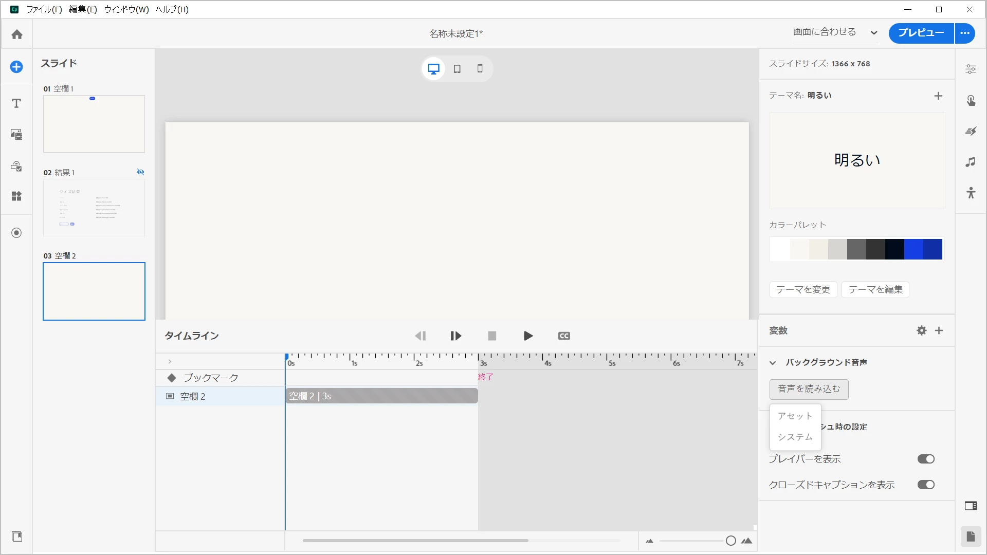The height and width of the screenshot is (555, 987).
Task: Collapse the バックグラウンド音声 section
Action: pos(773,363)
